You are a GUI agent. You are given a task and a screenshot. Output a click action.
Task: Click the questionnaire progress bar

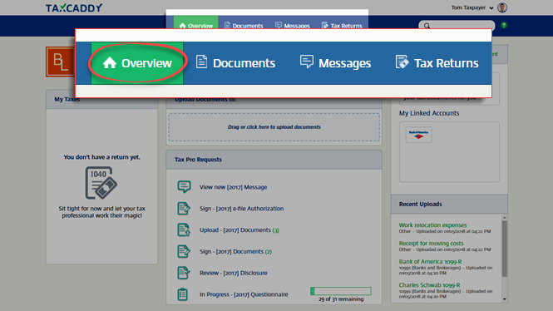(341, 291)
